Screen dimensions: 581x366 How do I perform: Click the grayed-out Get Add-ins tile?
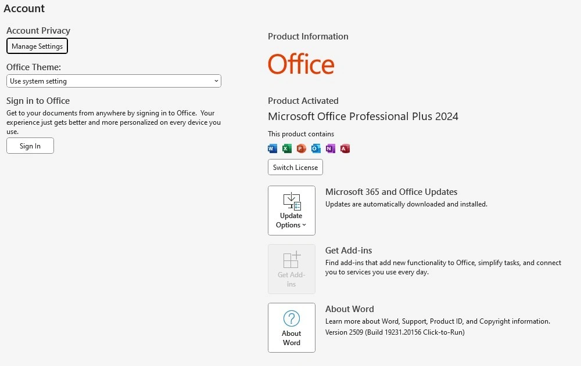(292, 269)
